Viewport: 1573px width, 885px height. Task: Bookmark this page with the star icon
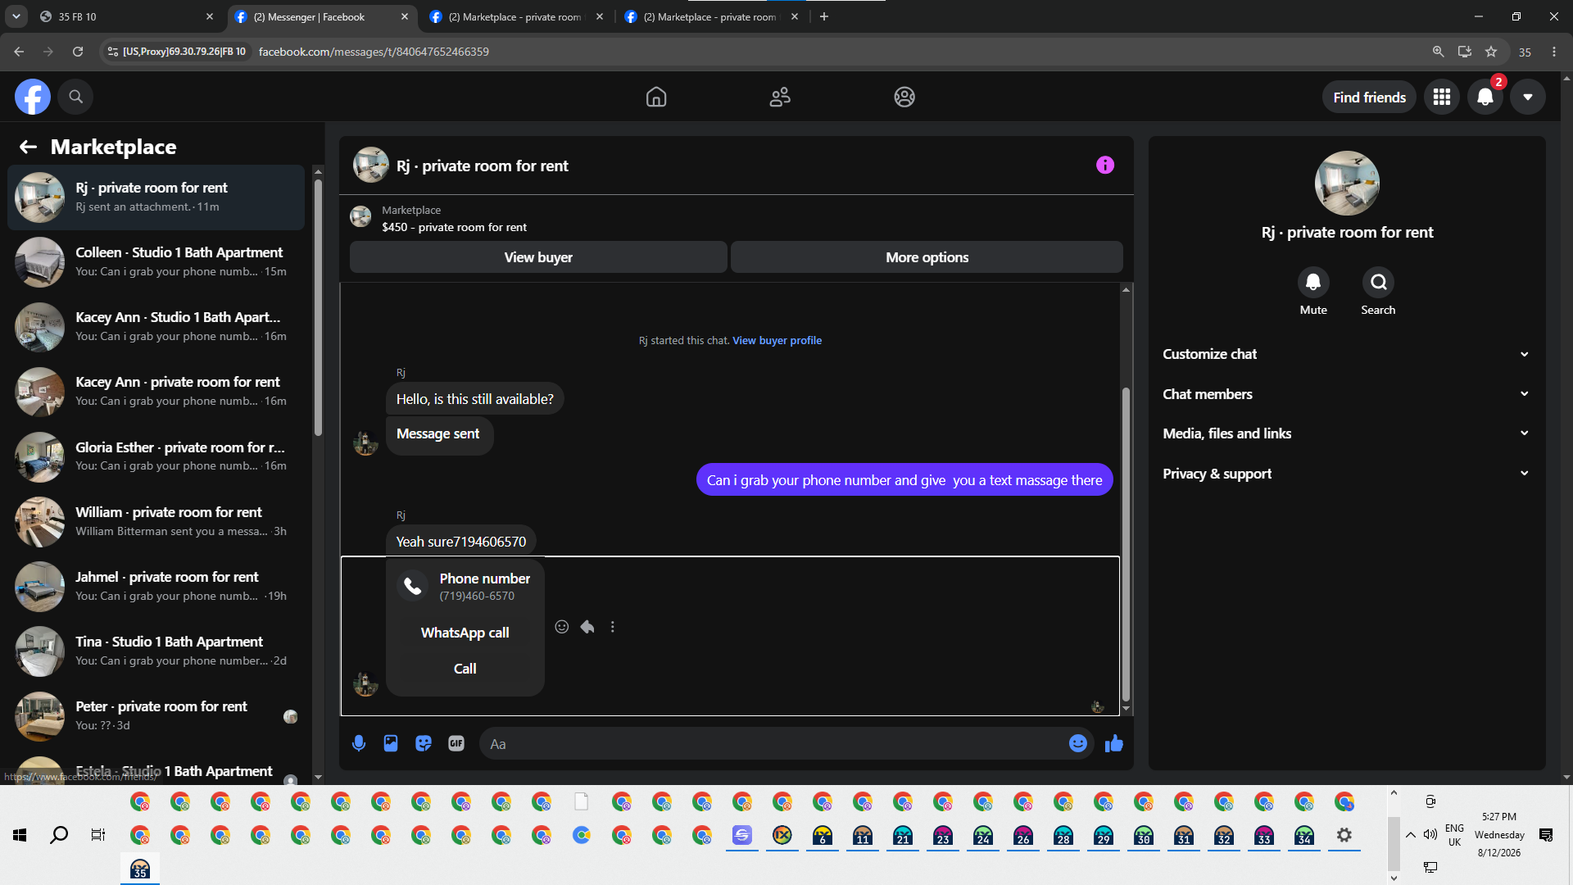tap(1491, 52)
